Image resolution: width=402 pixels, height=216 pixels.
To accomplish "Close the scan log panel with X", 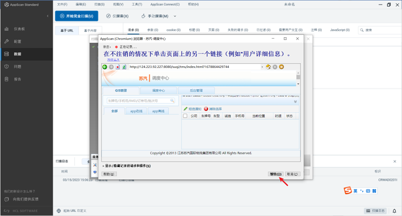I will pos(395,161).
